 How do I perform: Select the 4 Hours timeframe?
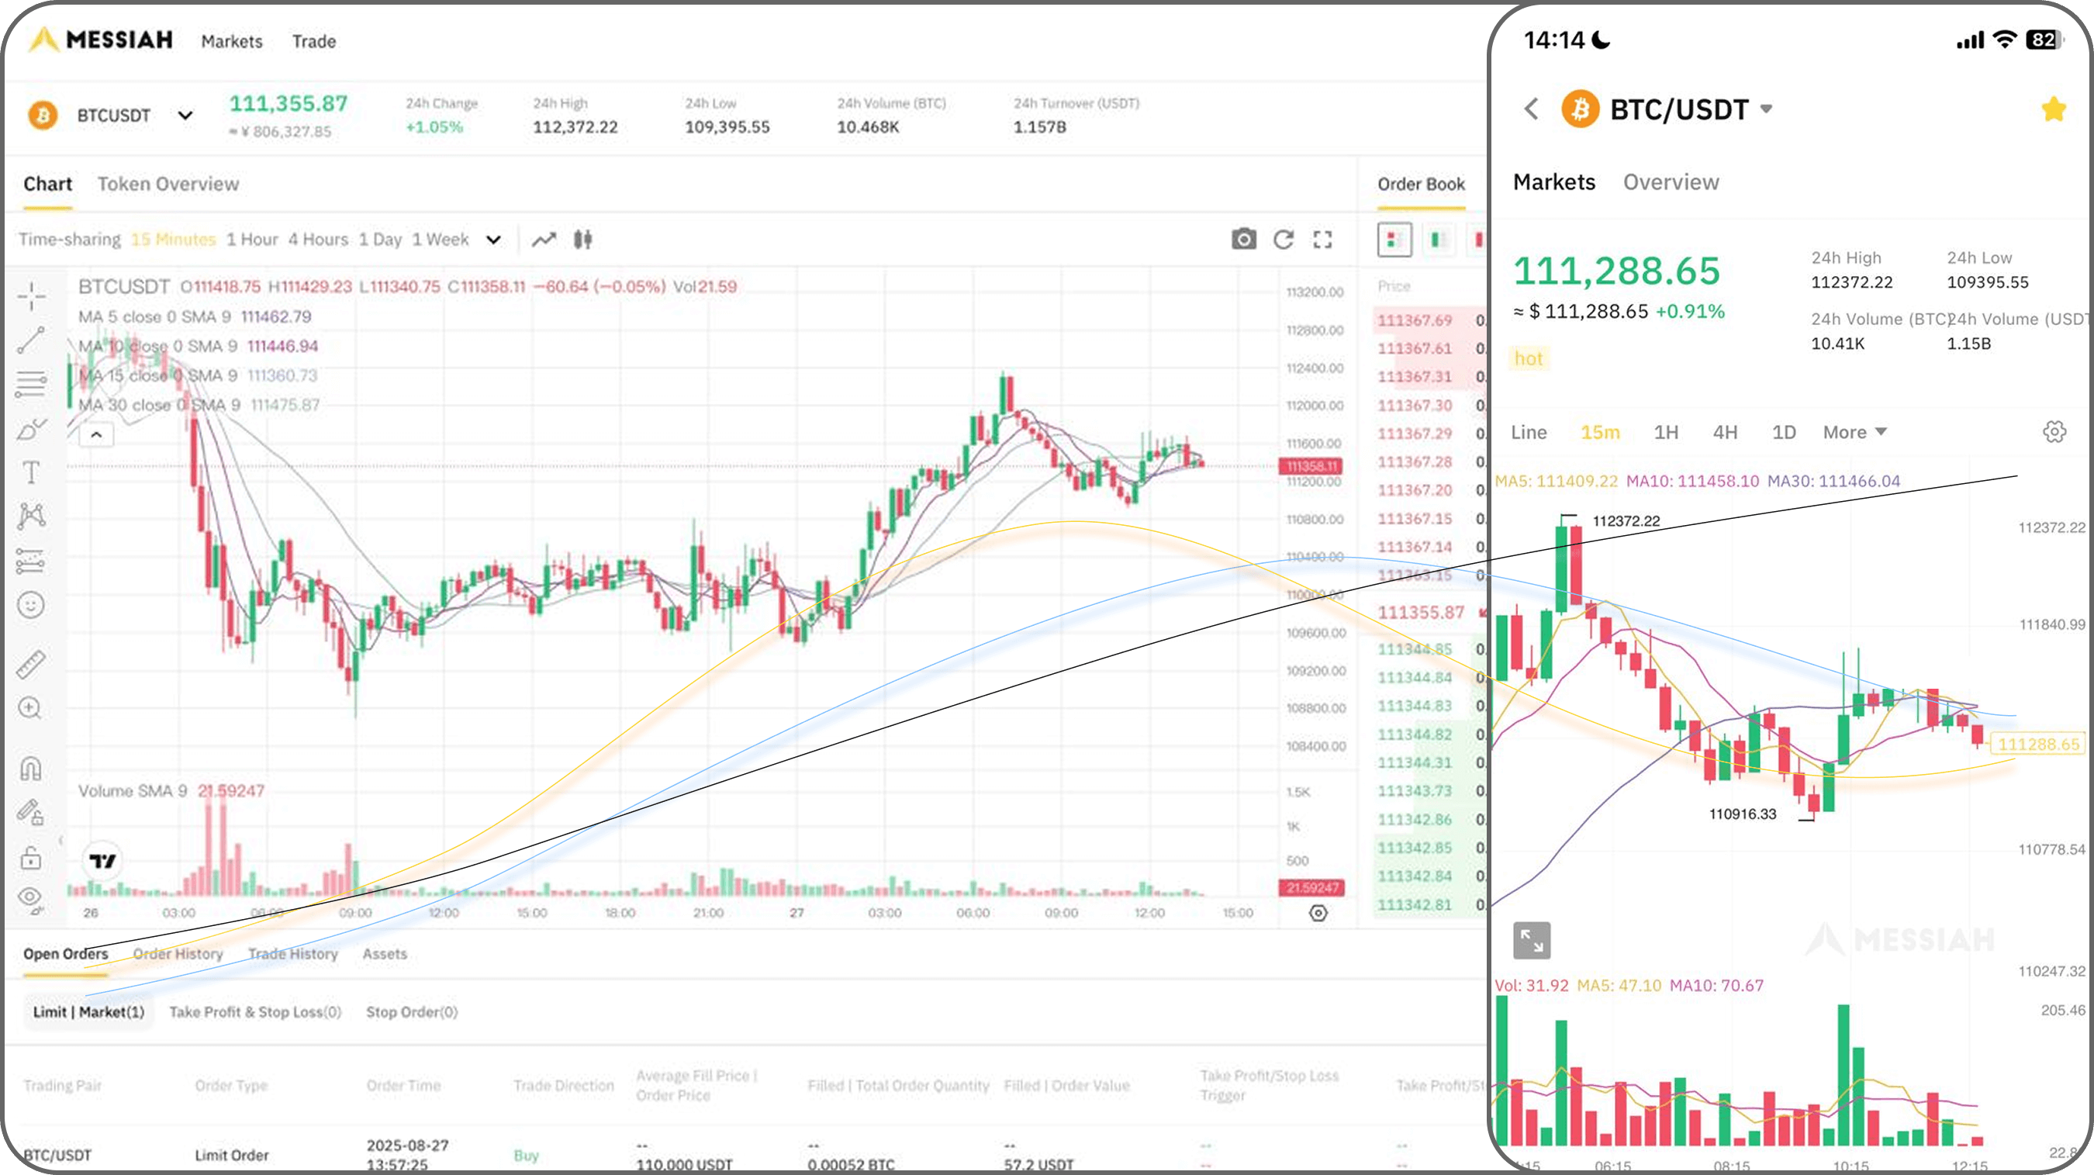(x=318, y=239)
